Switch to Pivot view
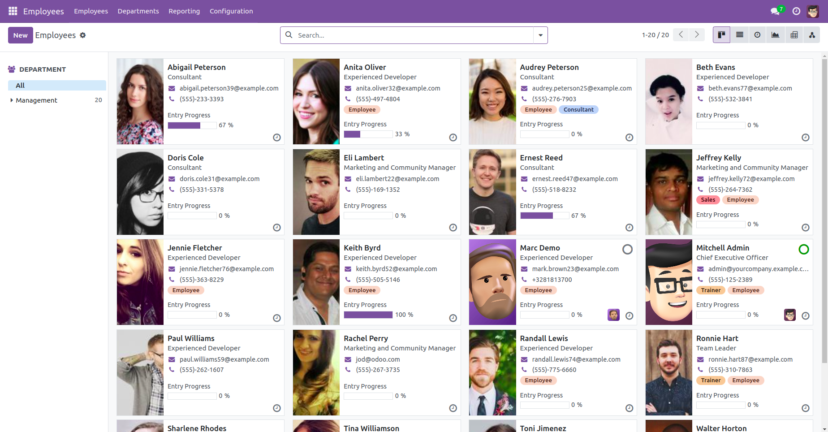This screenshot has height=432, width=828. [794, 35]
